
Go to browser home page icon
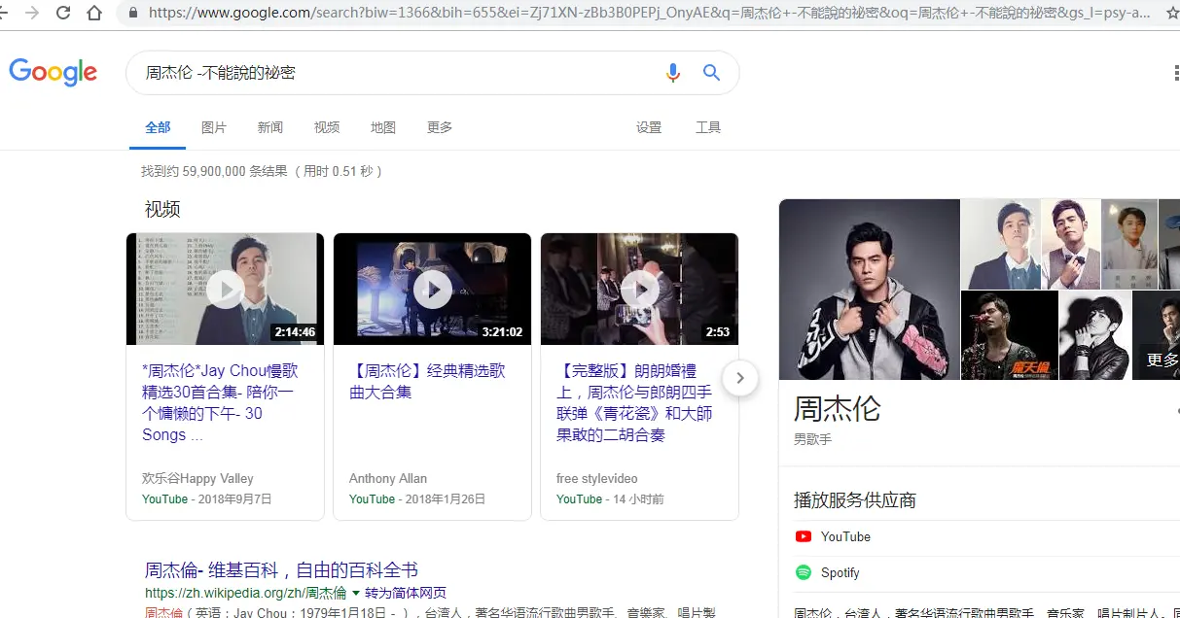click(93, 13)
